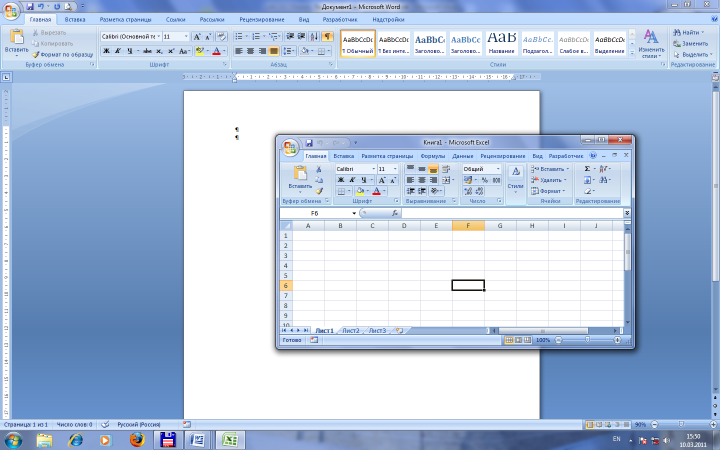
Task: Expand the Excel formula bar
Action: coord(627,213)
